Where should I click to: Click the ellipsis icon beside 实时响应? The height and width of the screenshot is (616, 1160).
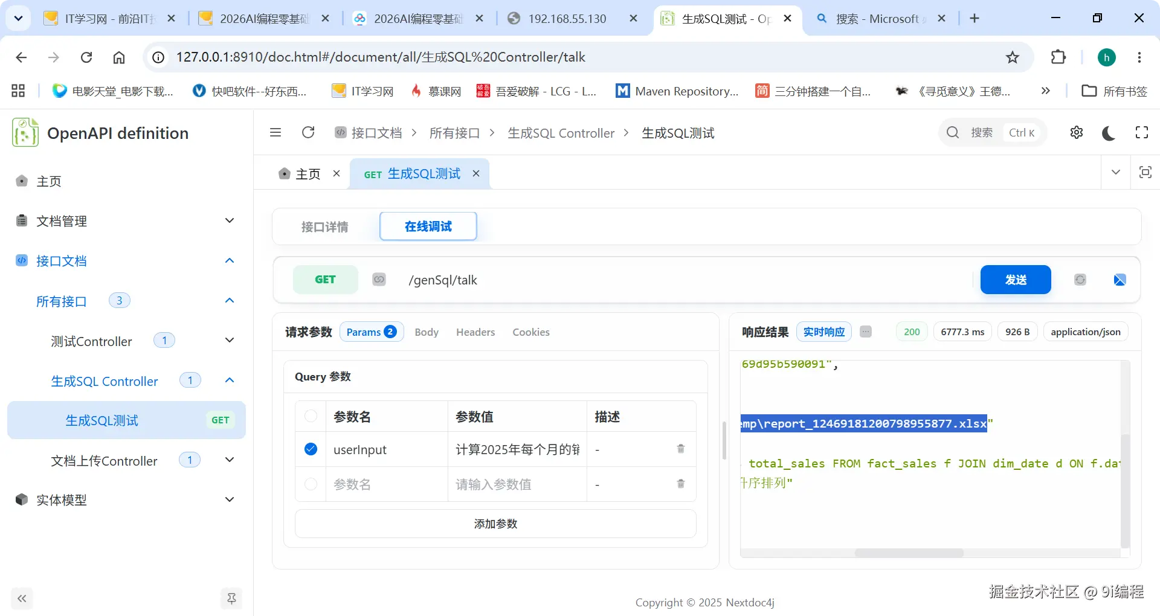point(866,332)
